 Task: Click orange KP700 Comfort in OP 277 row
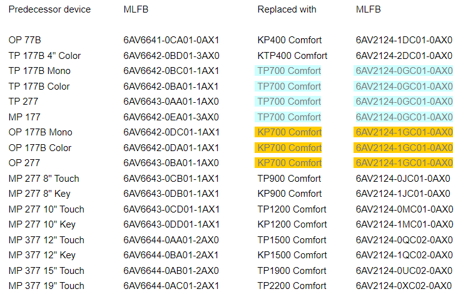coord(288,163)
